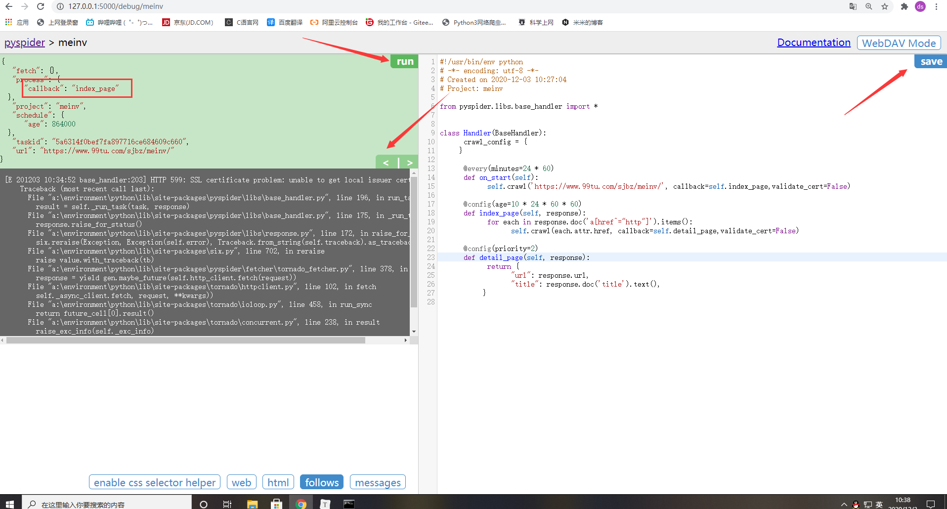Open the 应用 apps bookmark
The width and height of the screenshot is (947, 509).
tap(17, 22)
